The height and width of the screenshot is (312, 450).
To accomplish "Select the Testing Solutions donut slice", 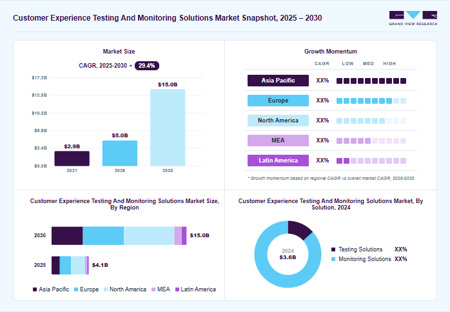I will click(x=298, y=229).
